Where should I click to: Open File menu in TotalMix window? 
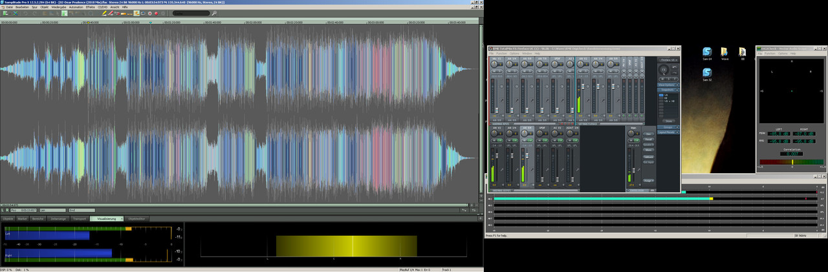491,53
